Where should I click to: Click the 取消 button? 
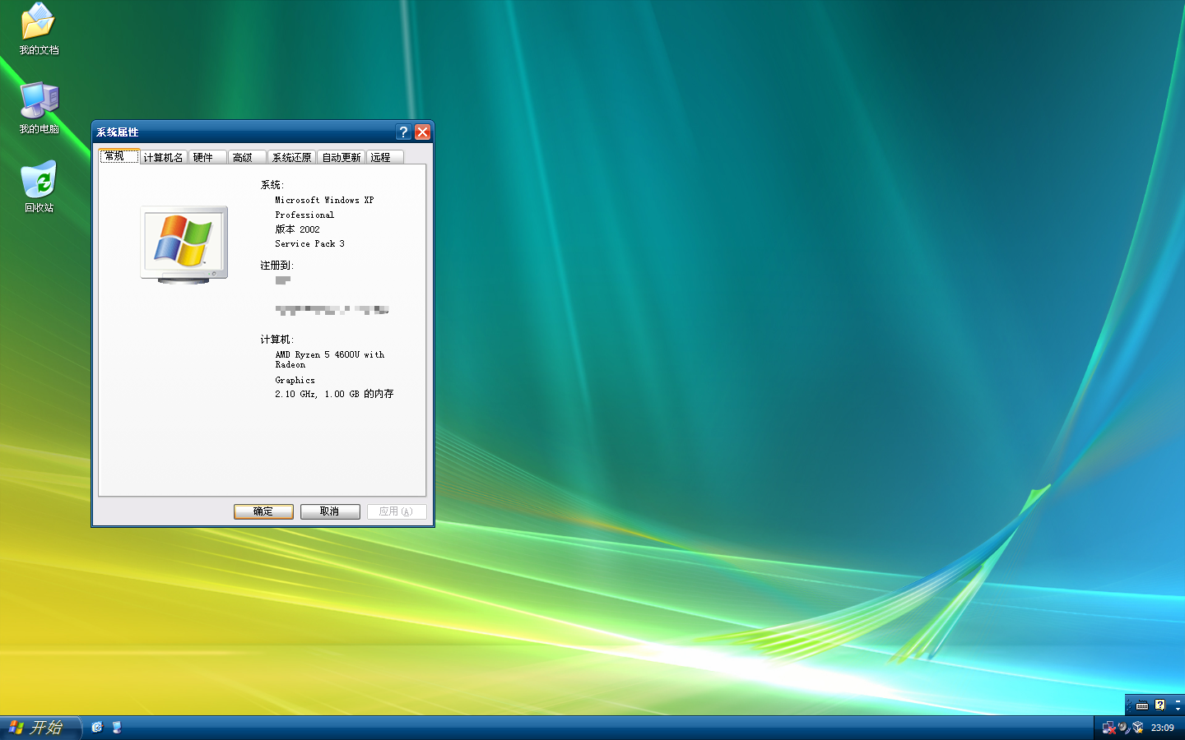(330, 511)
